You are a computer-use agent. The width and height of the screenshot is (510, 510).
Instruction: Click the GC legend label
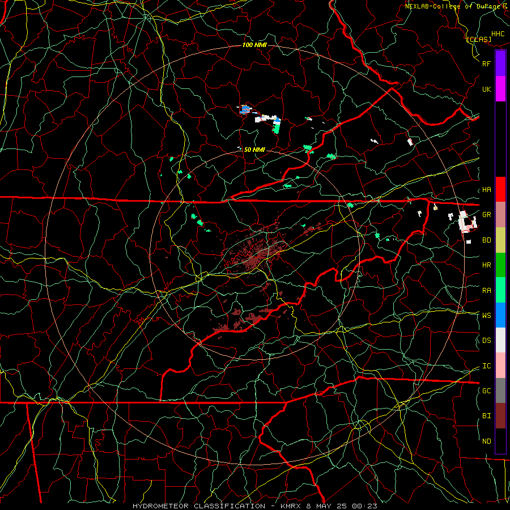[487, 390]
